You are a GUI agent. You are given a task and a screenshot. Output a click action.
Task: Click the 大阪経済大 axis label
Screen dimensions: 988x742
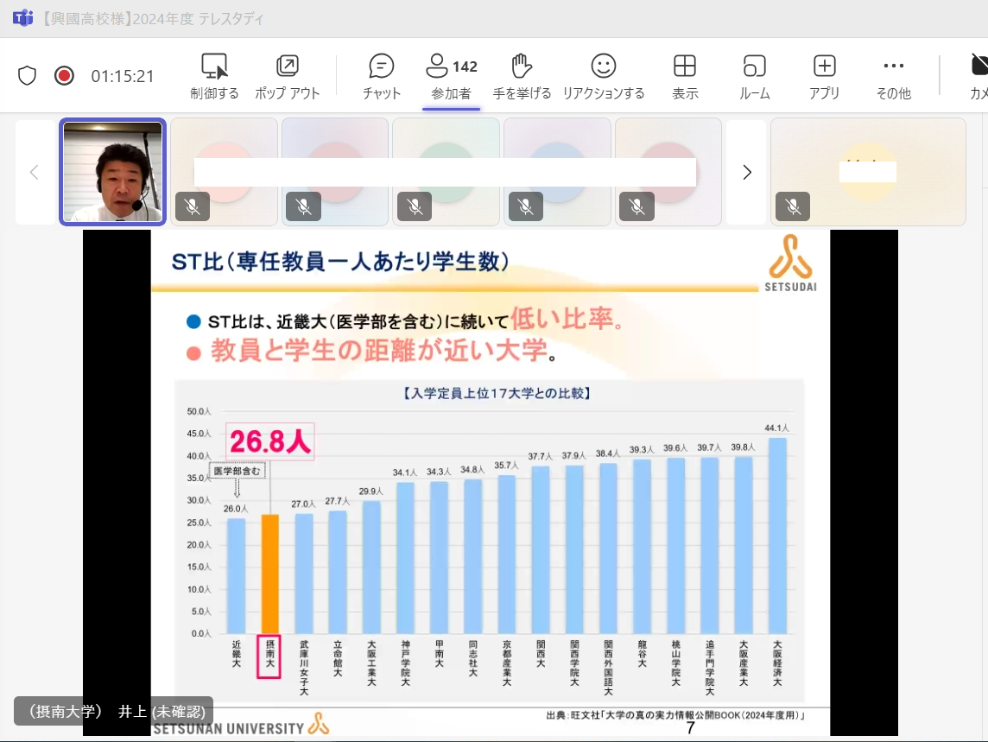[x=777, y=663]
